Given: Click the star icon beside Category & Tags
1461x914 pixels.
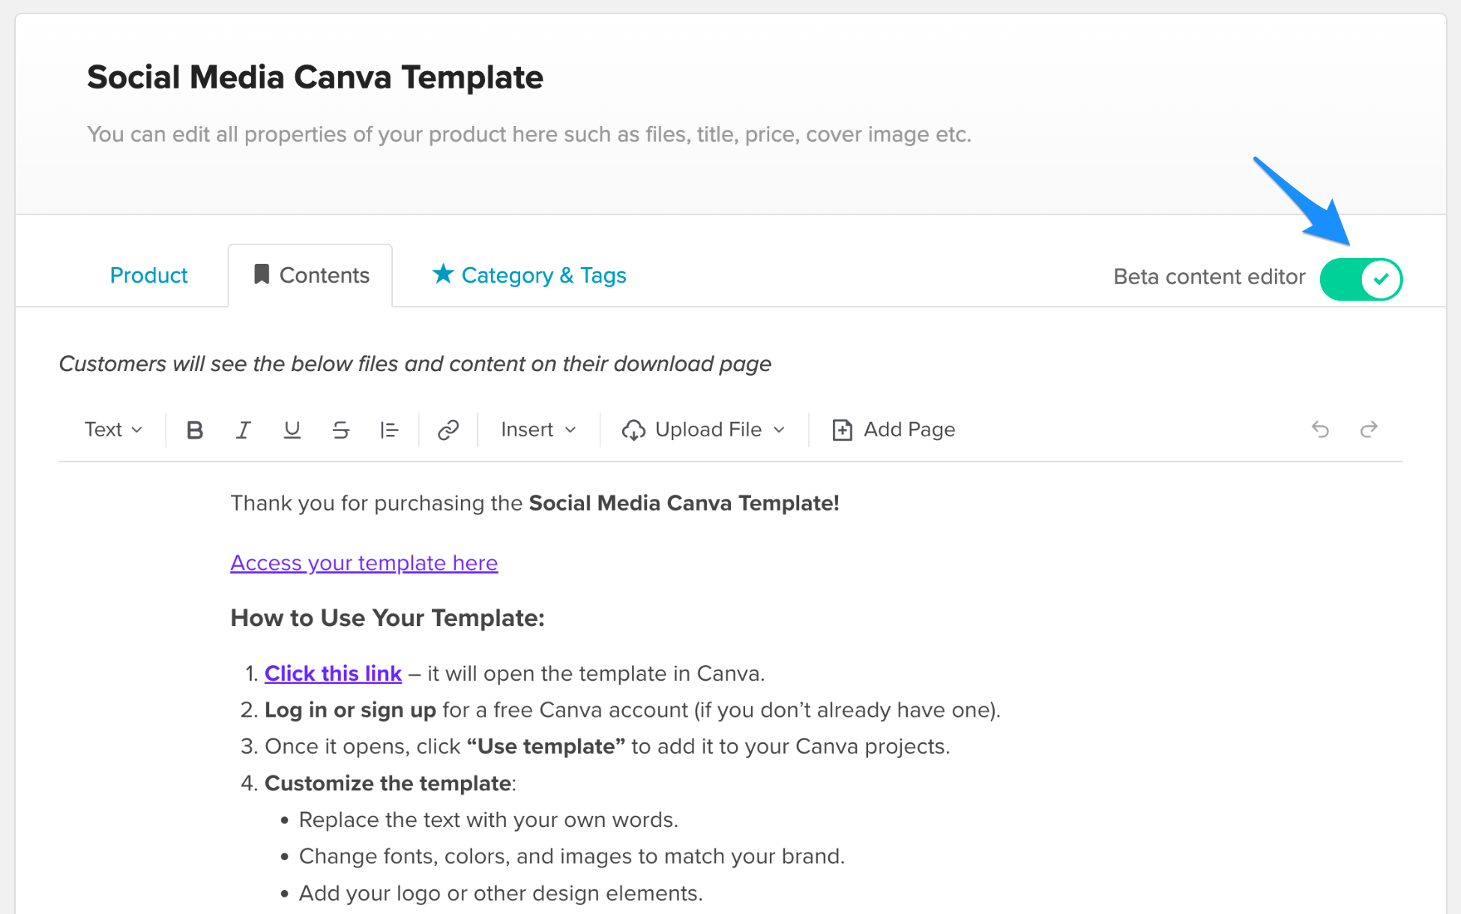Looking at the screenshot, I should click(442, 274).
